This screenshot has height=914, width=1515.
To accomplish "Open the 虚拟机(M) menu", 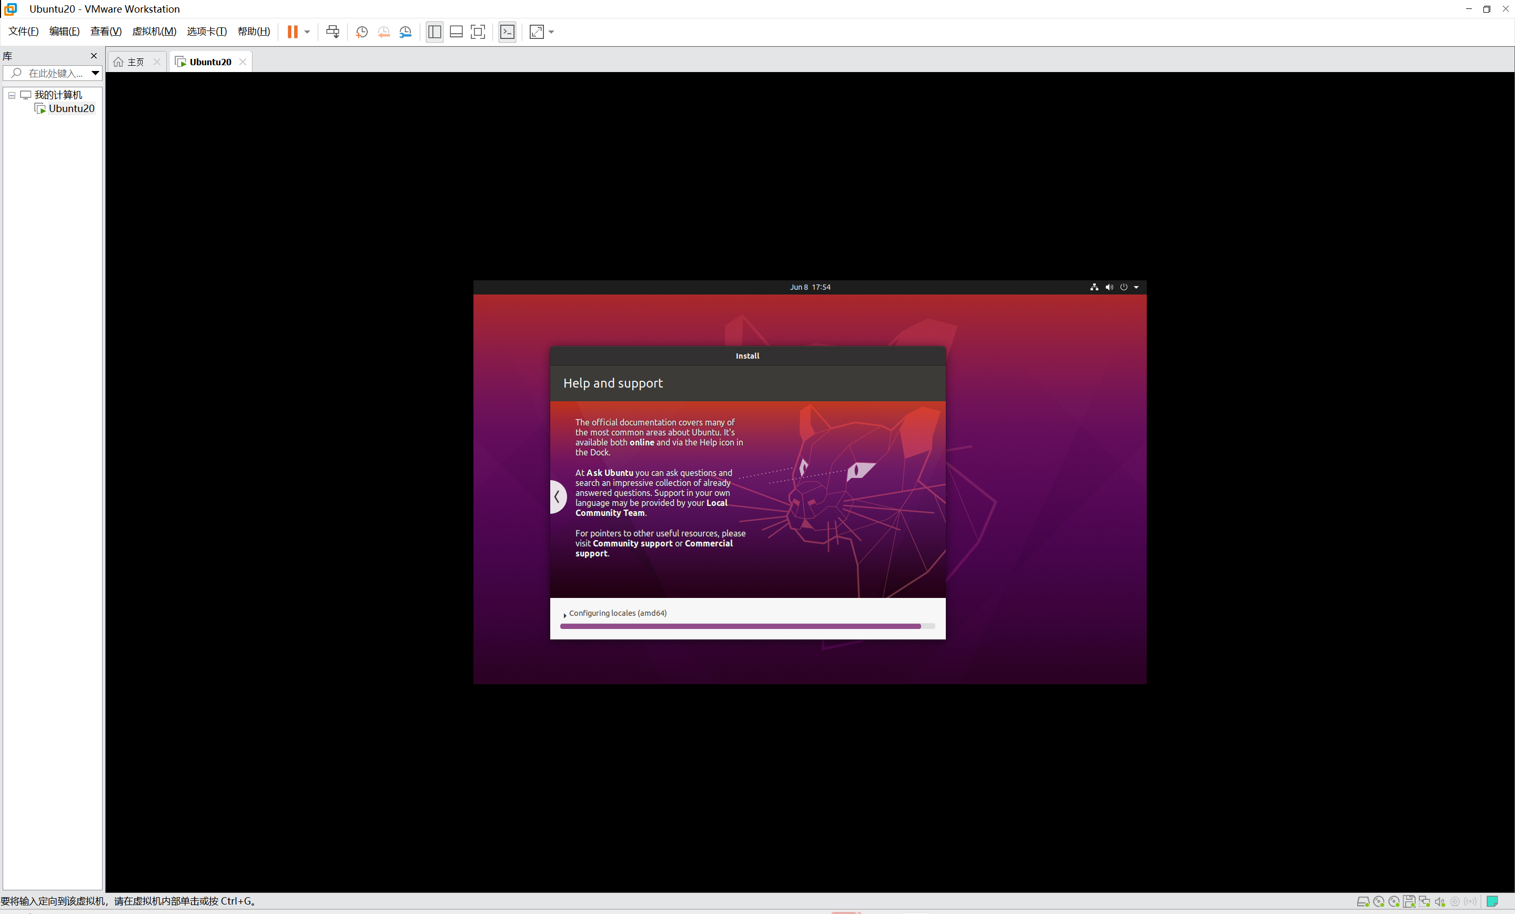I will 154,32.
